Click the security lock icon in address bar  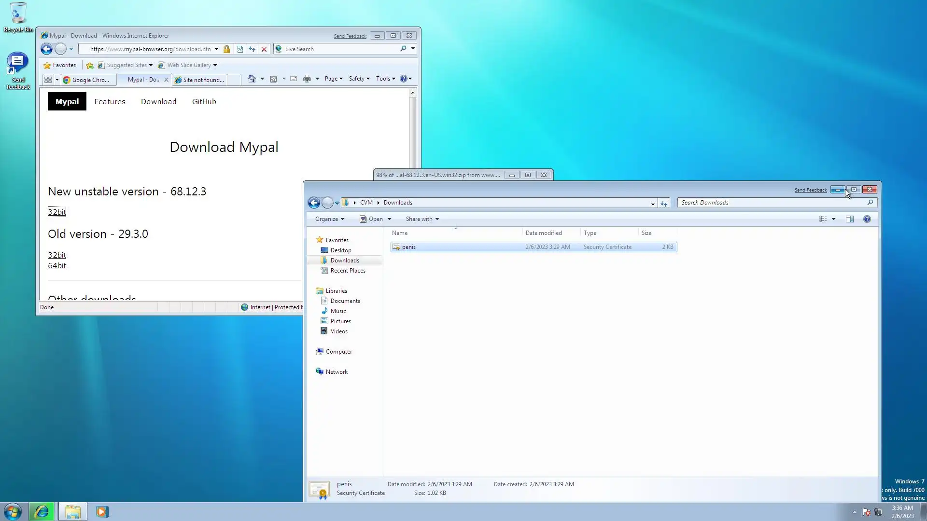pos(226,49)
